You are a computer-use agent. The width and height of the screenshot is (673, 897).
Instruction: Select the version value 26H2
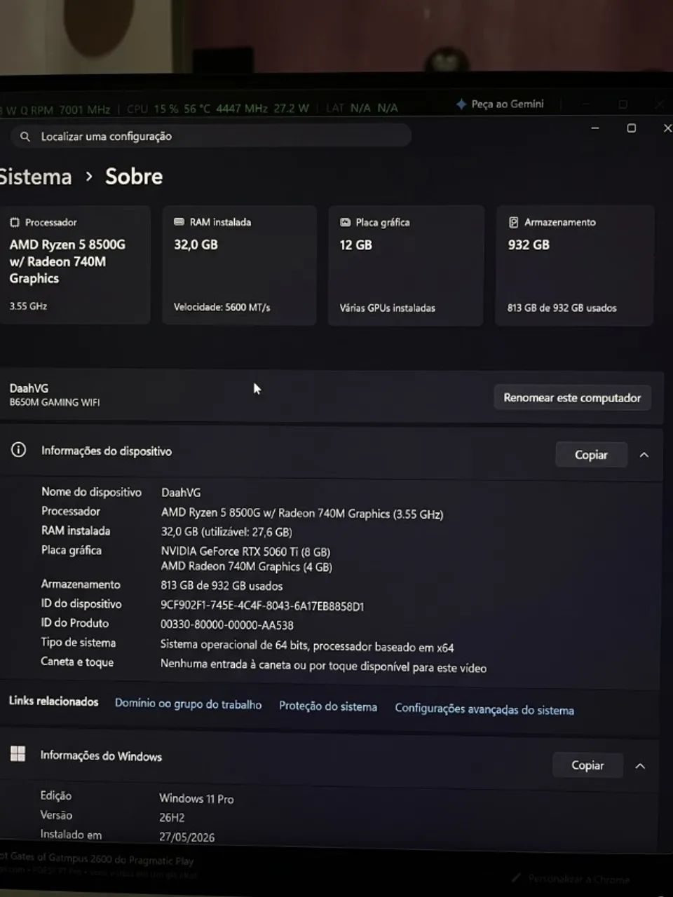[x=172, y=817]
